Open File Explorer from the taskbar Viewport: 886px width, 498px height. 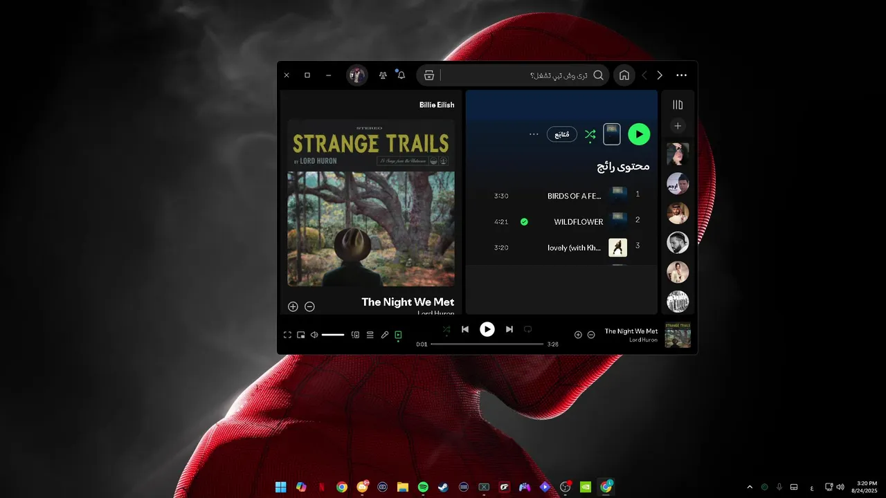click(403, 487)
